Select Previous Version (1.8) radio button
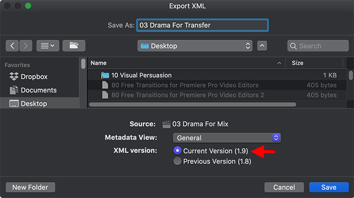Image resolution: width=354 pixels, height=198 pixels. pos(178,161)
